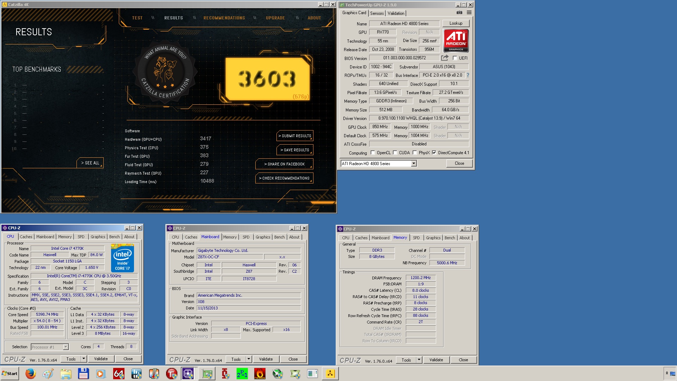Viewport: 677px width, 381px height.
Task: Expand Tools dropdown arrow in Memory window
Action: click(419, 360)
